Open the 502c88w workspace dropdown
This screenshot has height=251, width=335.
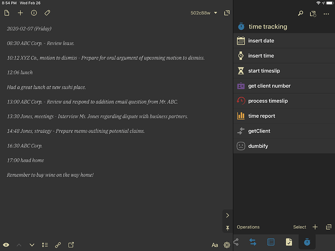point(204,13)
